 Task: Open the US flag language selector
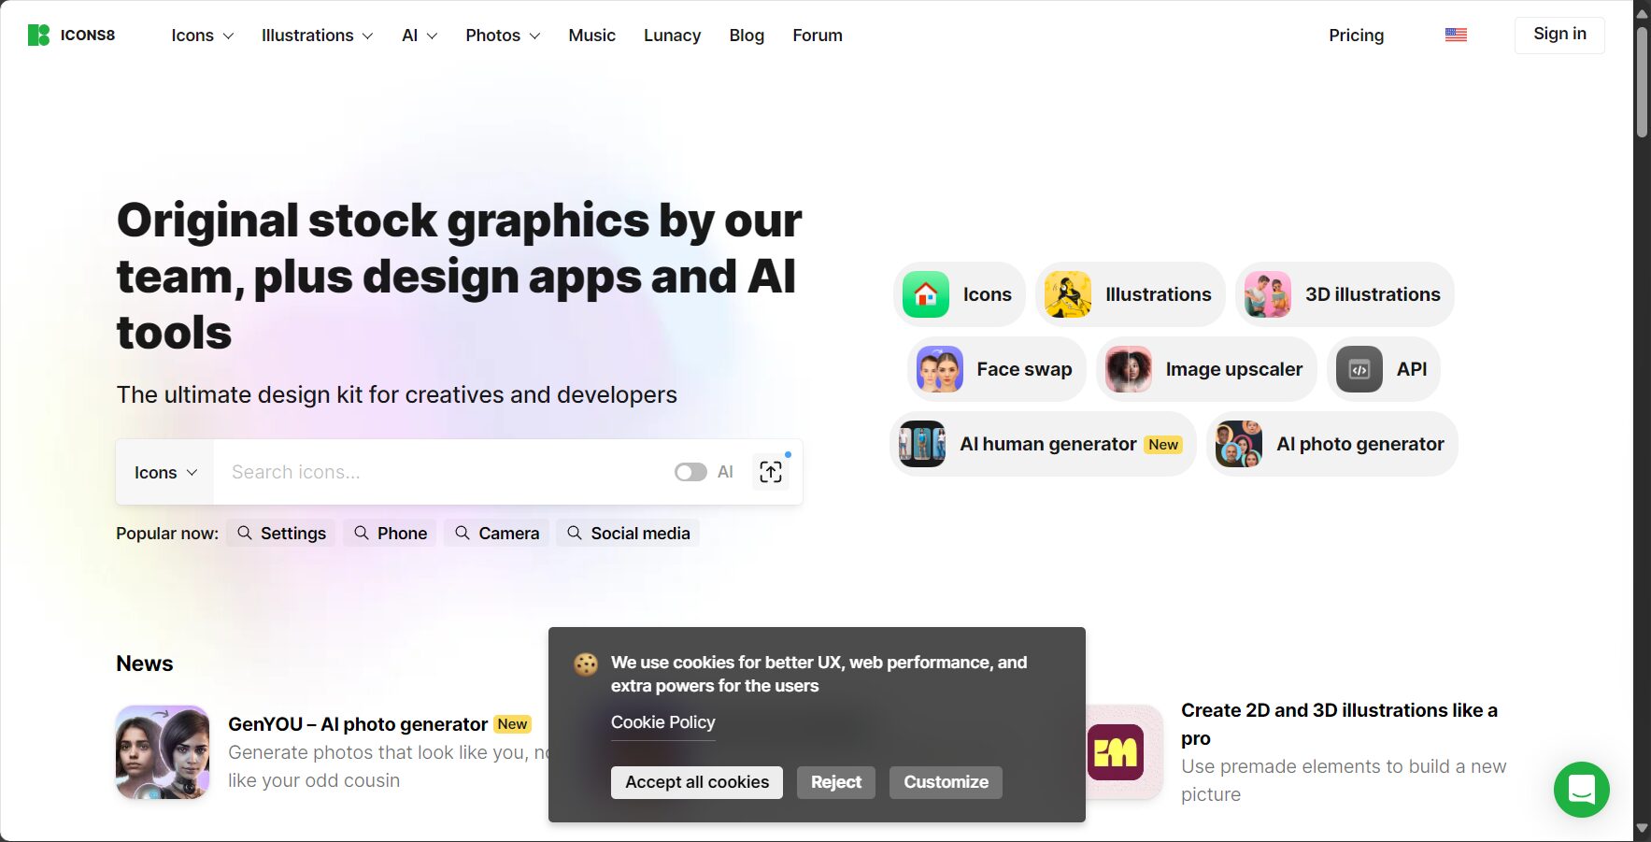tap(1456, 36)
